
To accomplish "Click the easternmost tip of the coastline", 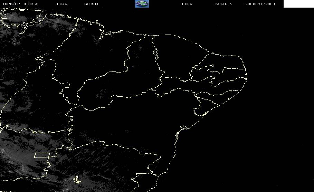I will click(247, 76).
